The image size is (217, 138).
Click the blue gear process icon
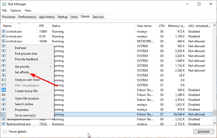pos(4,90)
